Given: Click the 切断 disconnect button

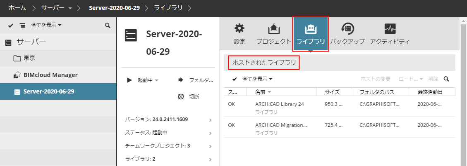Looking at the screenshot, I should (188, 97).
